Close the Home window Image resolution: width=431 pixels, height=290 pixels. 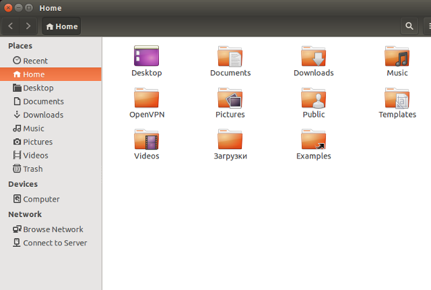pos(8,8)
